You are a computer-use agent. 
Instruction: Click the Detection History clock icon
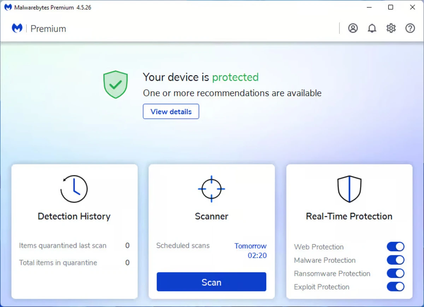pos(74,189)
